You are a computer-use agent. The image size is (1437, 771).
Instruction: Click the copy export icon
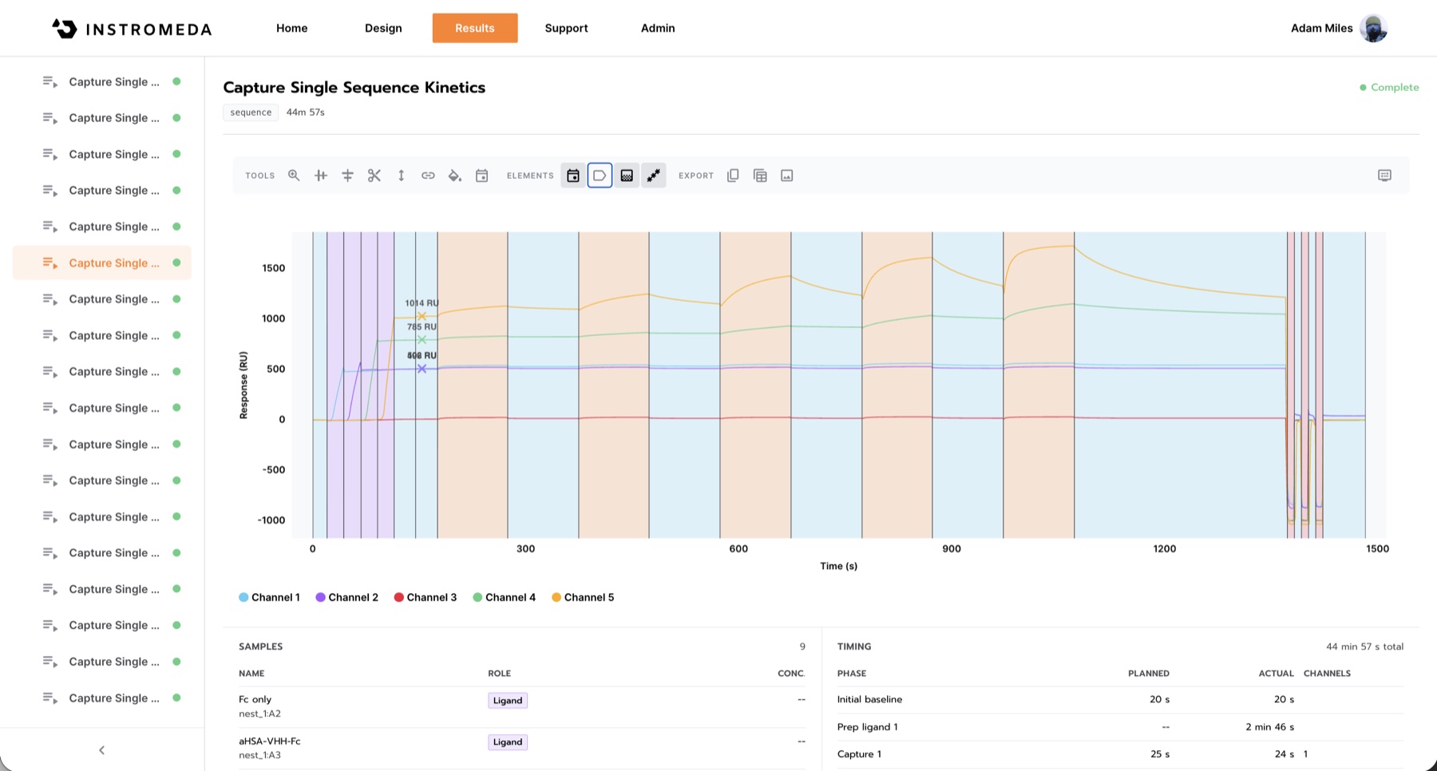(733, 176)
